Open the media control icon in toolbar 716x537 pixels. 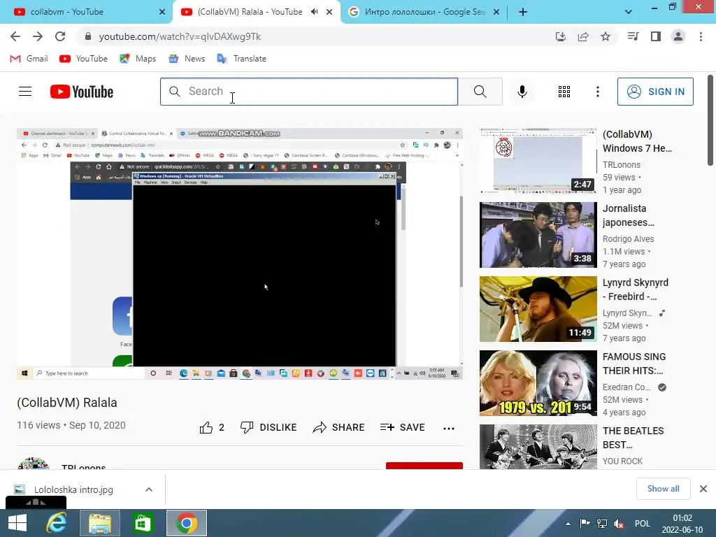pyautogui.click(x=633, y=36)
